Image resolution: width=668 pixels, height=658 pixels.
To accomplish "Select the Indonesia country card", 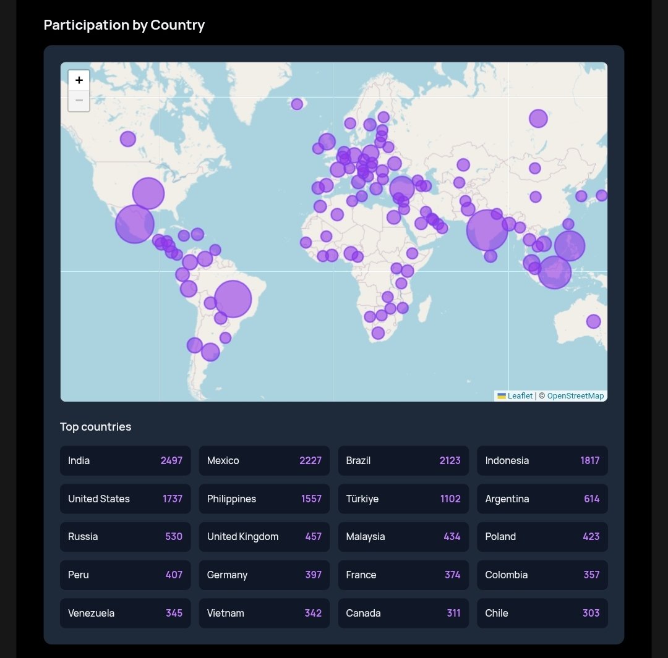I will (x=542, y=460).
